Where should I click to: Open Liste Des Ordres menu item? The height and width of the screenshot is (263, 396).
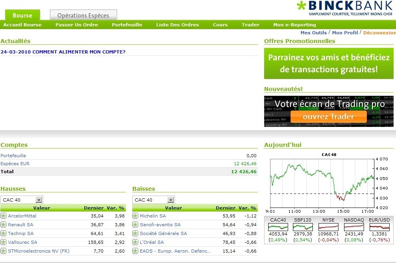click(x=177, y=25)
